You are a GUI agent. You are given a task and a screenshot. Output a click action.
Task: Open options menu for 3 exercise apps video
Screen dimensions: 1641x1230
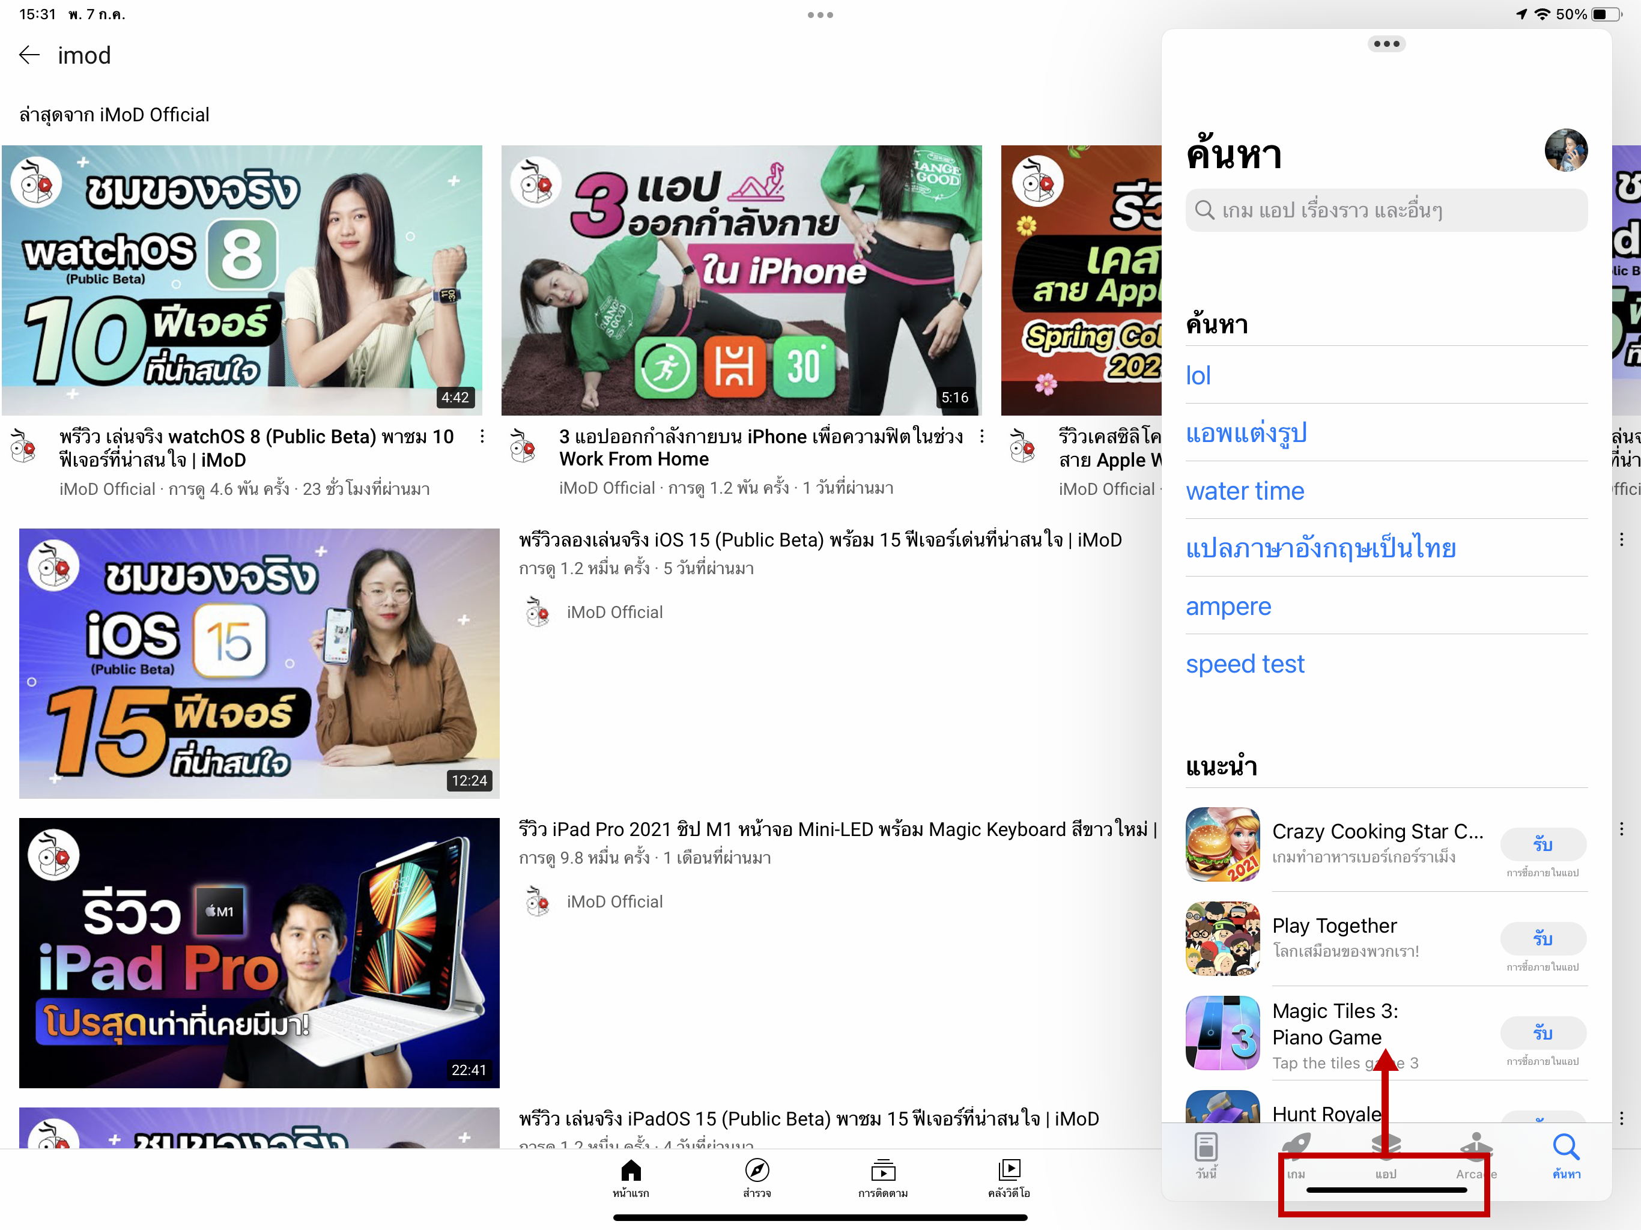[982, 437]
